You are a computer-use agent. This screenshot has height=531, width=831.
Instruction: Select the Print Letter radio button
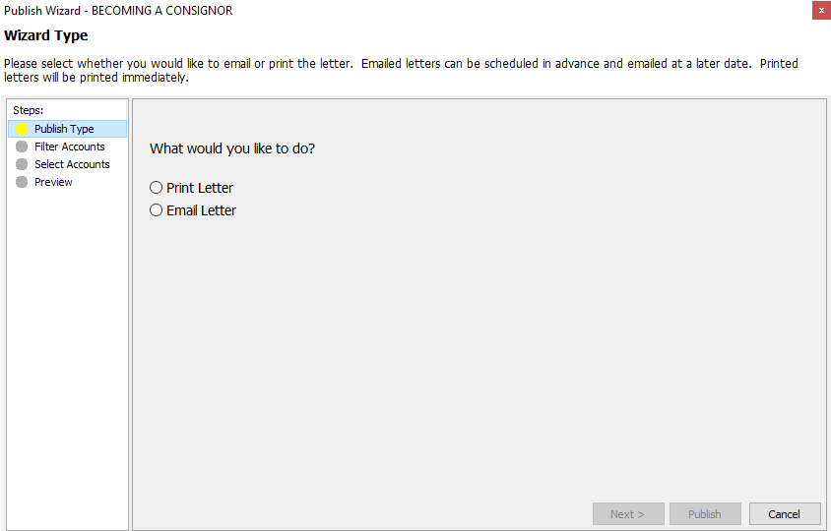(x=156, y=188)
